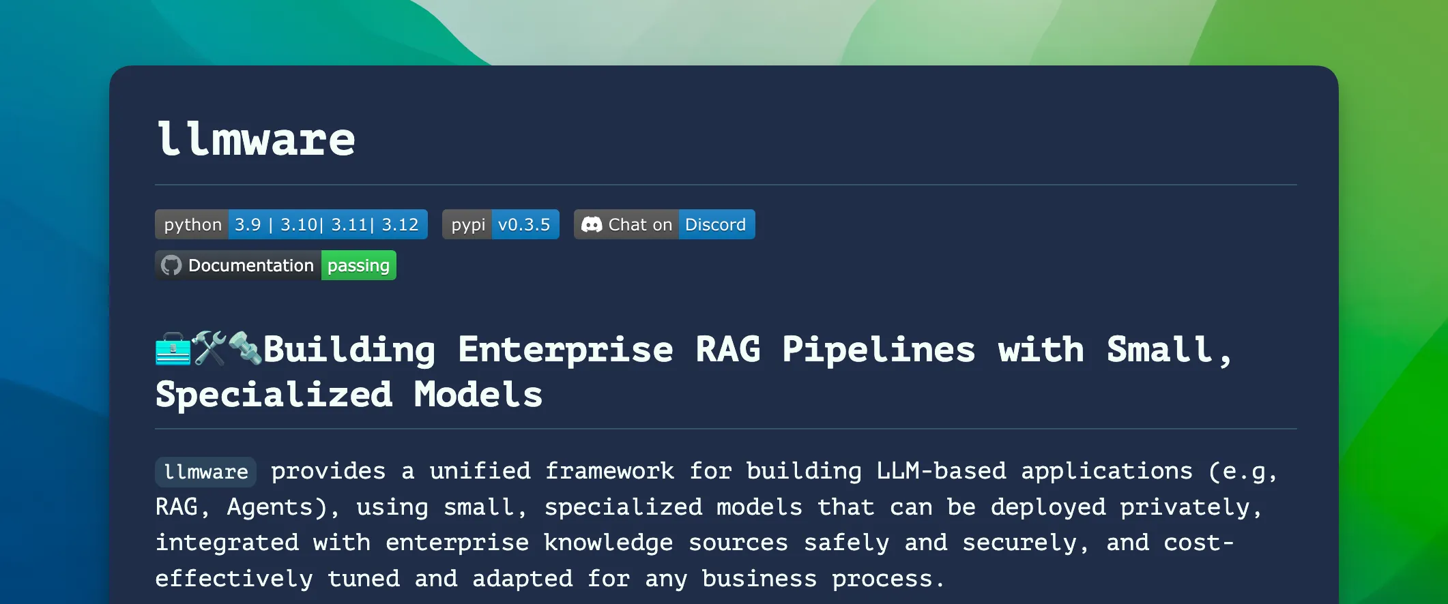
Task: Click the phrase 'deployed privately' in paragraph
Action: click(1120, 507)
